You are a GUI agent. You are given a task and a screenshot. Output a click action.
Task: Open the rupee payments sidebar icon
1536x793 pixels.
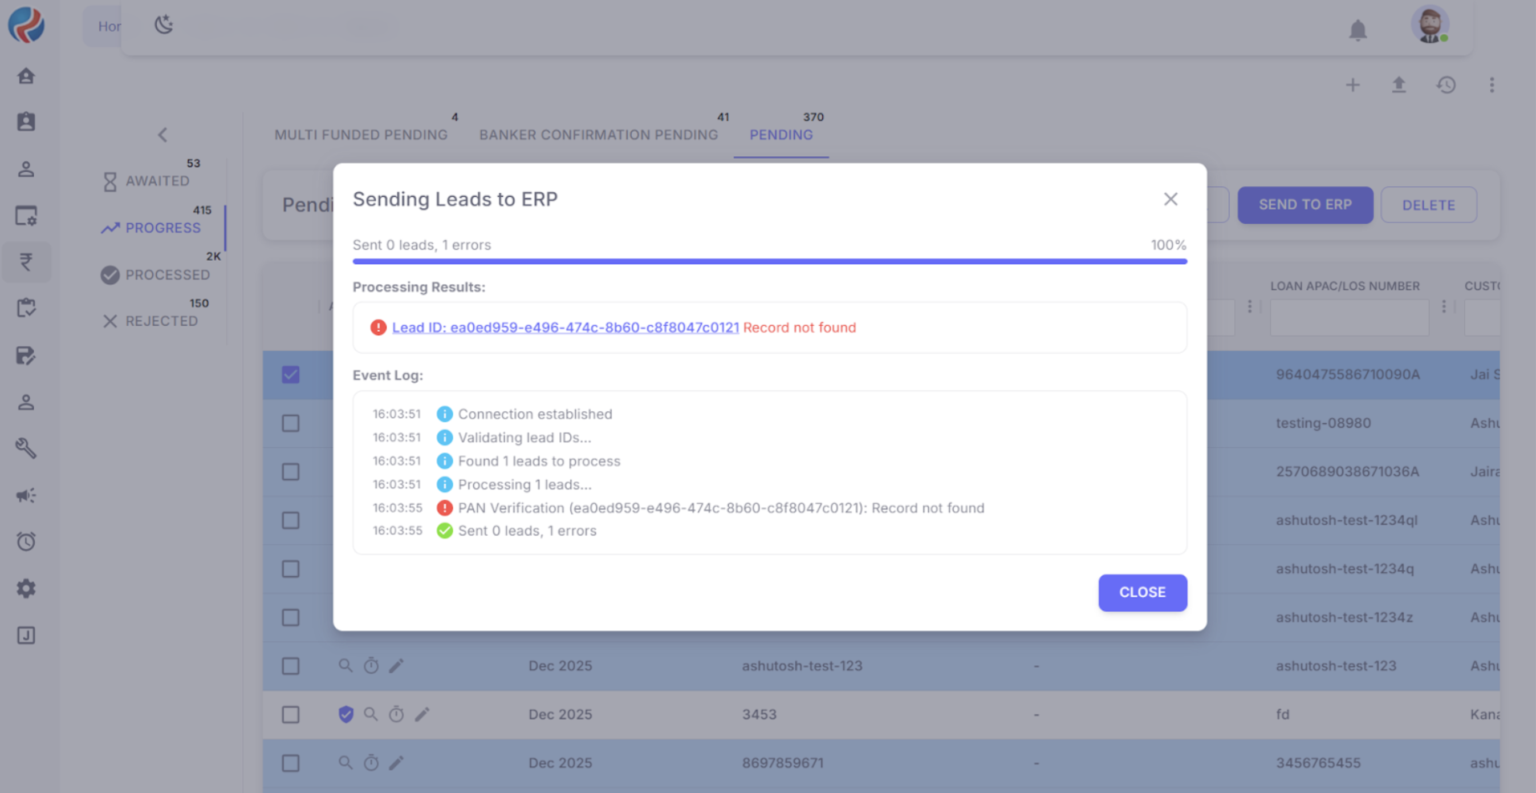(x=26, y=262)
